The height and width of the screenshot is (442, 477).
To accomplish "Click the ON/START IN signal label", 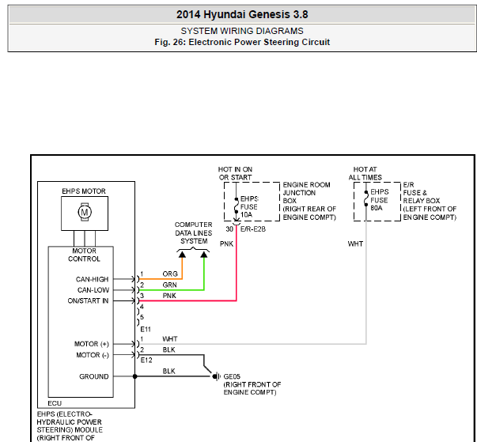I will point(88,300).
